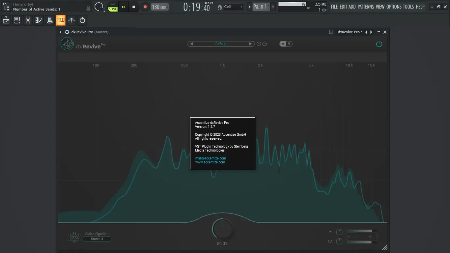Click the plus preset icon
Viewport: 450px width, 253px height.
click(x=259, y=44)
